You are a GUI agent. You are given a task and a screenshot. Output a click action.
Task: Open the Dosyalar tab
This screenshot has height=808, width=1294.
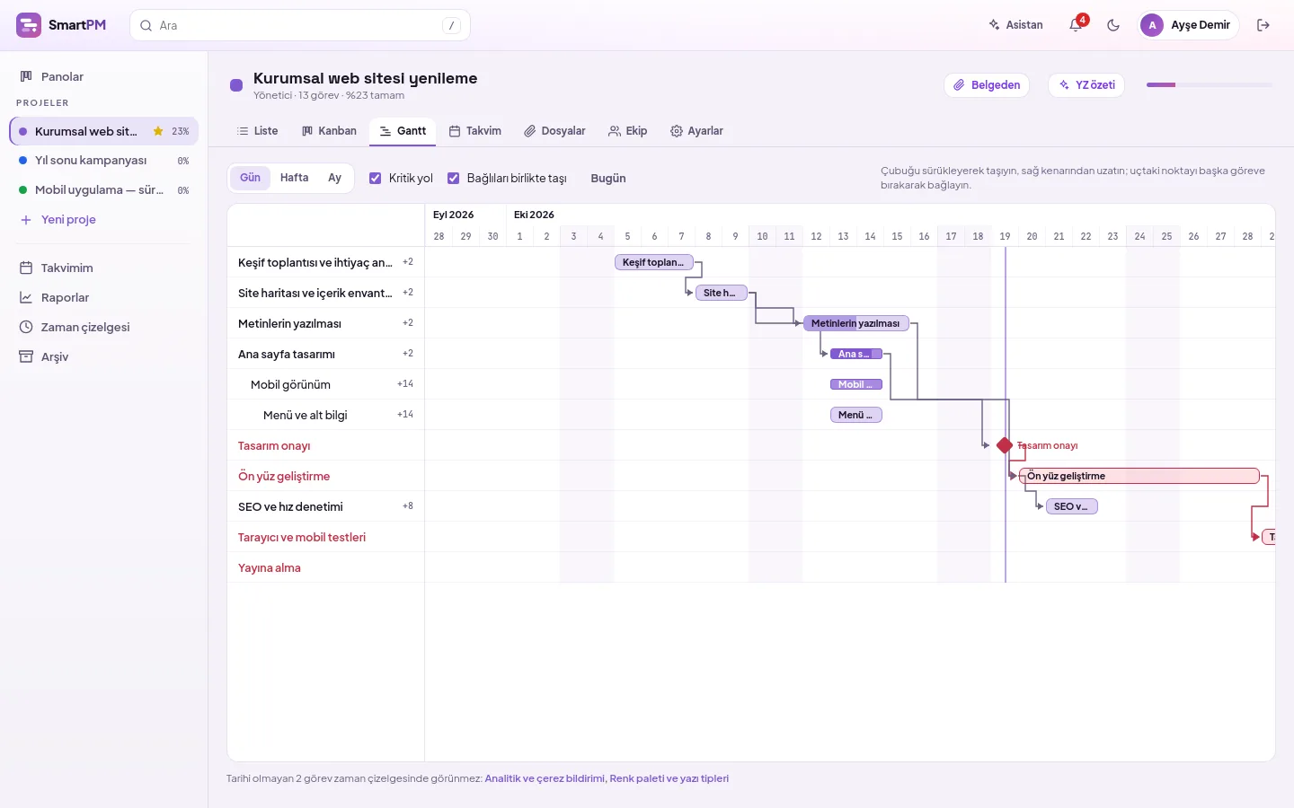(x=555, y=131)
